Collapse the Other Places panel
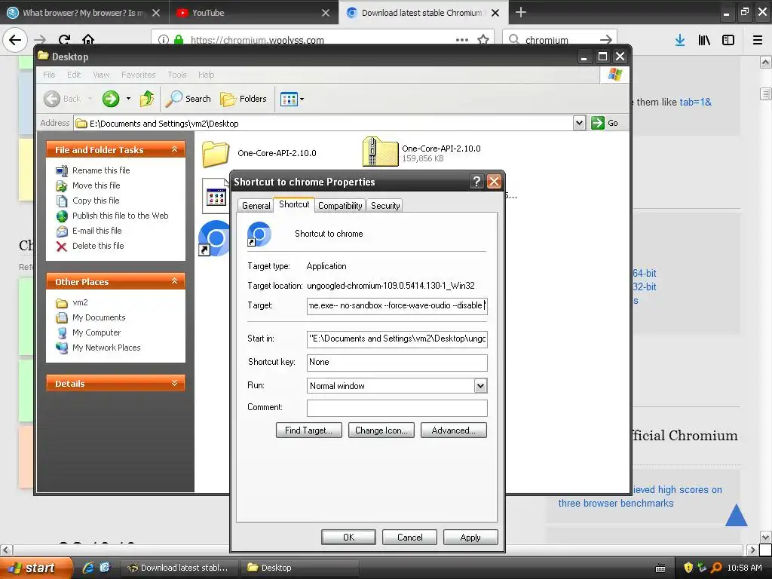This screenshot has width=772, height=579. point(174,281)
